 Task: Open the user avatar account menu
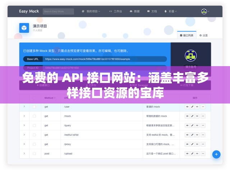click(x=205, y=12)
